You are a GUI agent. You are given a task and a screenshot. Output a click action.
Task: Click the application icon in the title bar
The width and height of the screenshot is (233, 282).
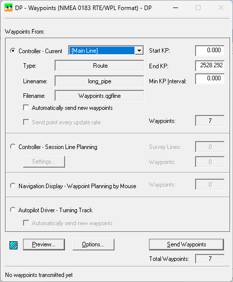[8, 8]
